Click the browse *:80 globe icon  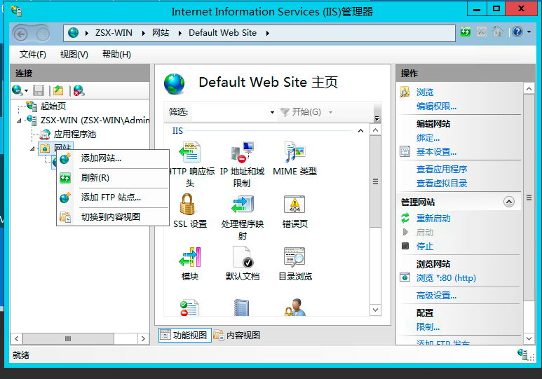(405, 277)
